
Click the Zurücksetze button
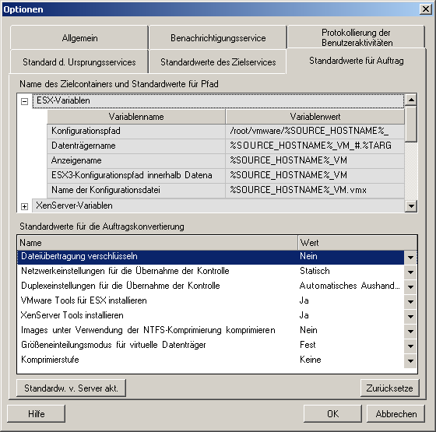(389, 388)
